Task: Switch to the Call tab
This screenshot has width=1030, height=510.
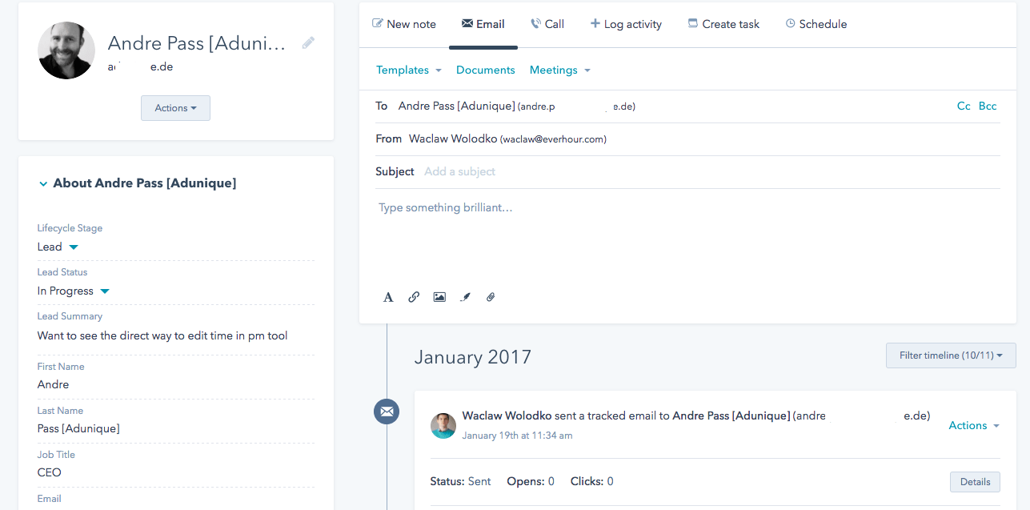Action: click(x=547, y=24)
